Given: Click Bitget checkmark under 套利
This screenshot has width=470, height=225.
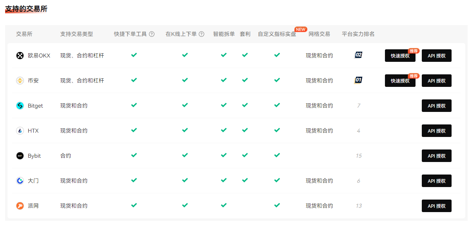Looking at the screenshot, I should [245, 105].
